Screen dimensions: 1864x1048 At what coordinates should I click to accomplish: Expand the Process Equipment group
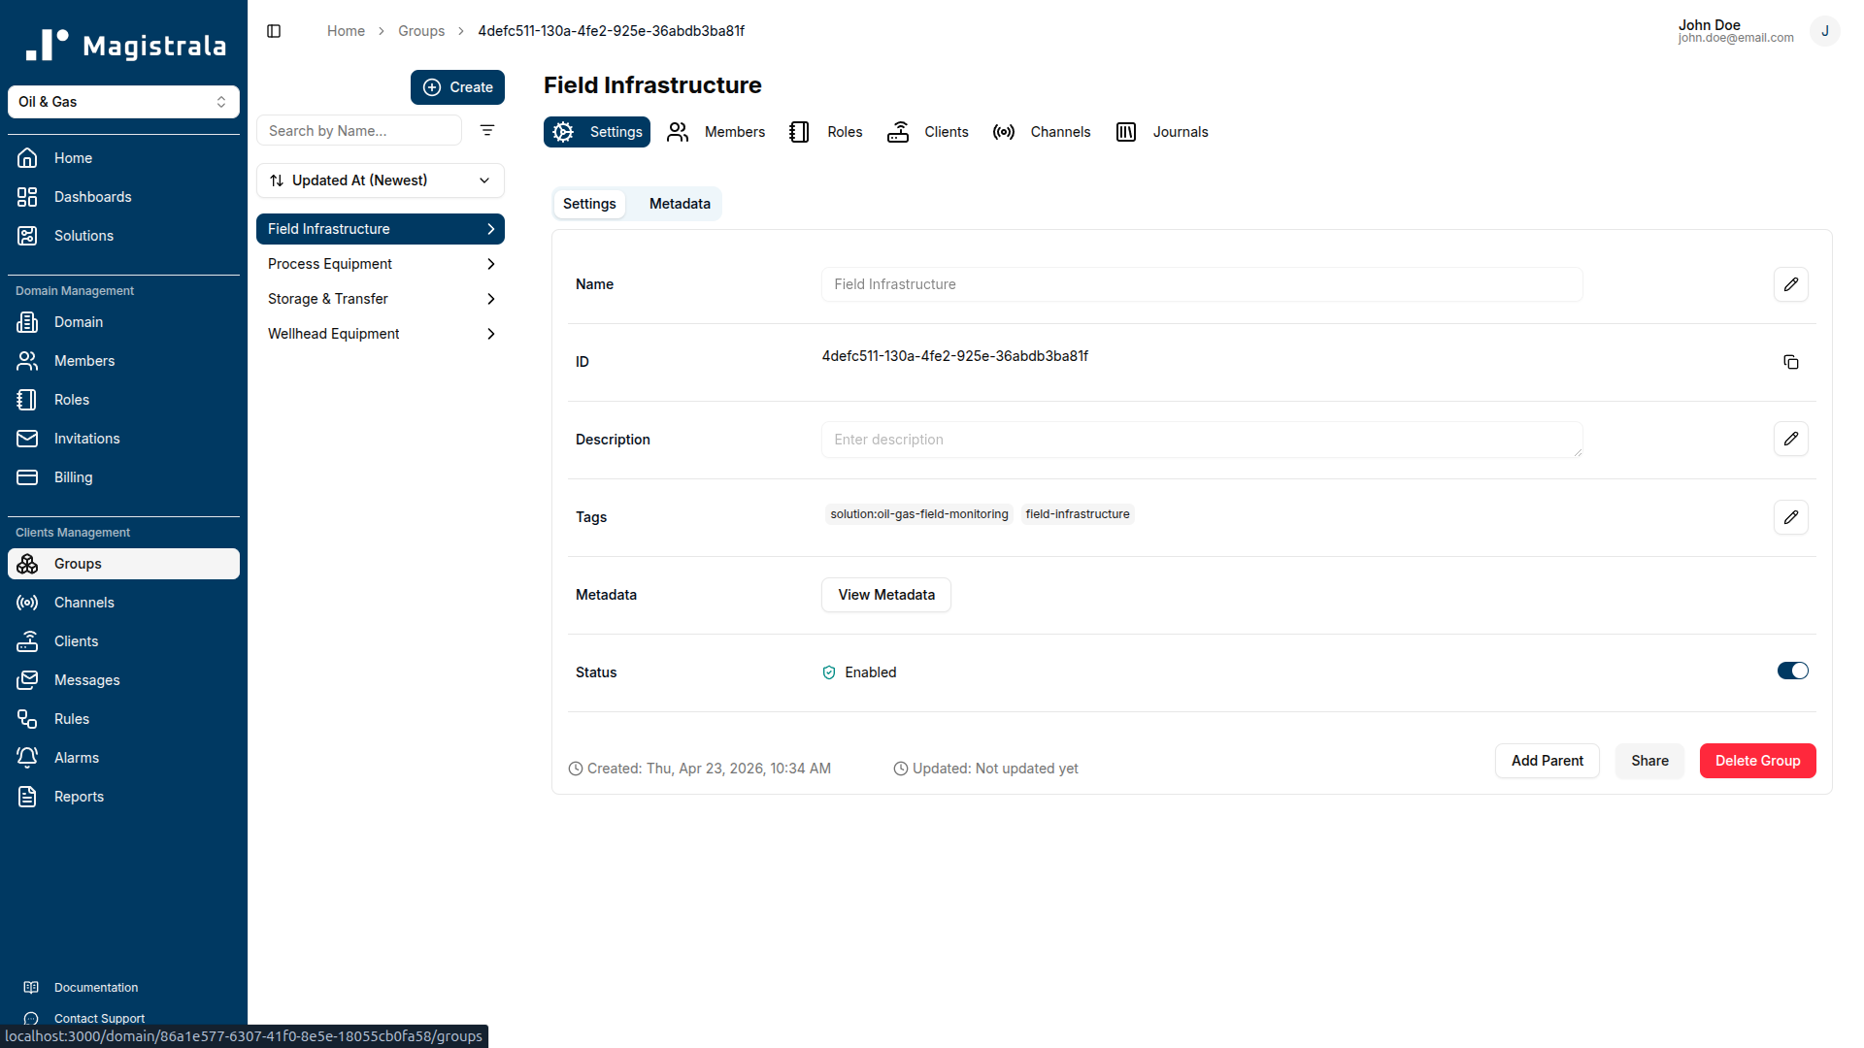490,263
